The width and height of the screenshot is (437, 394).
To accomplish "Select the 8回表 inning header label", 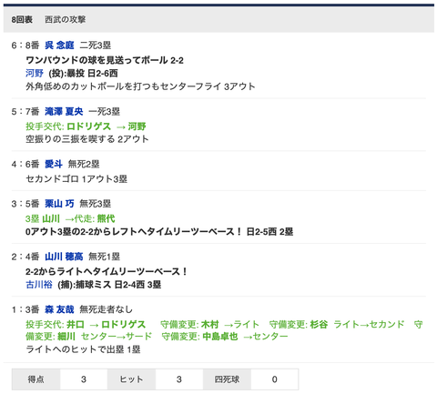I will pyautogui.click(x=22, y=20).
